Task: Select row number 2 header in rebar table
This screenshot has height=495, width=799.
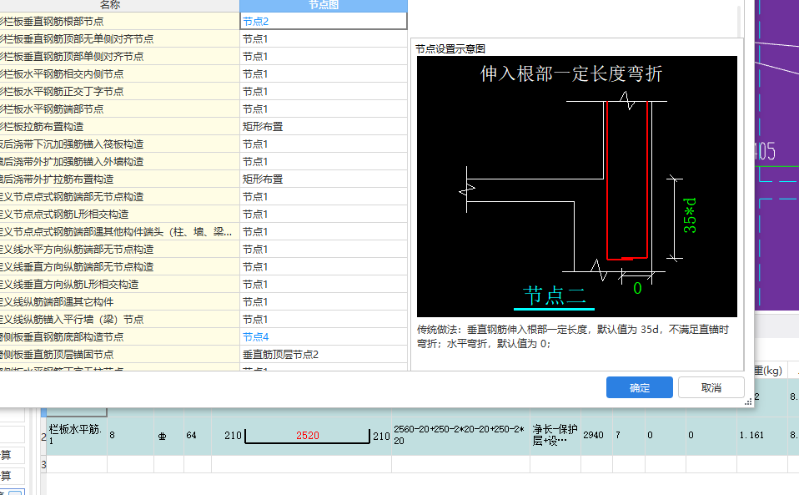Action: coord(43,437)
